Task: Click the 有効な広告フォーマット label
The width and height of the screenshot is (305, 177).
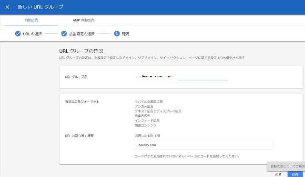Action: click(x=82, y=102)
